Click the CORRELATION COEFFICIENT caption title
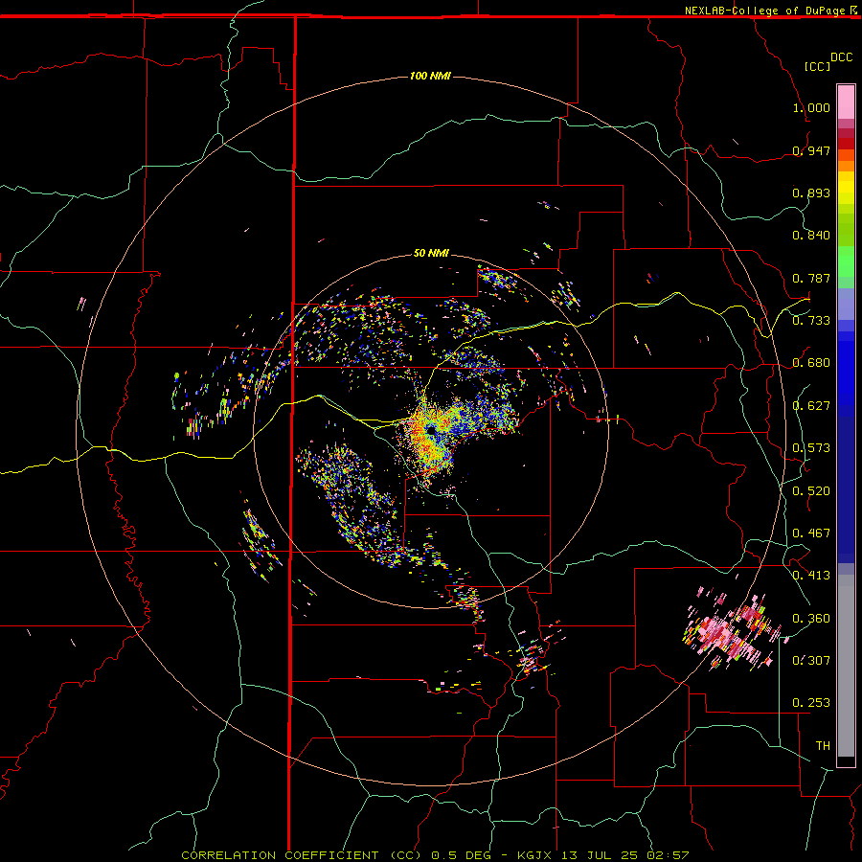 [280, 855]
